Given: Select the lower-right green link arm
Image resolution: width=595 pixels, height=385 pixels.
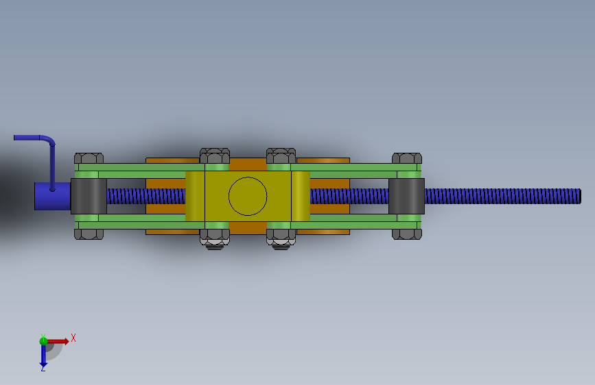Looking at the screenshot, I should (x=344, y=225).
